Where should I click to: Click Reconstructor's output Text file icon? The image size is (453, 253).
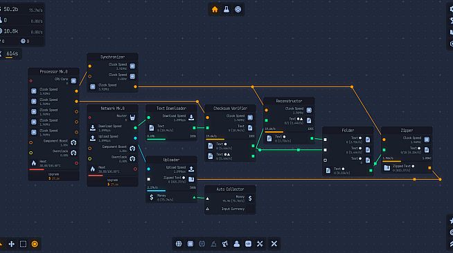coord(269,138)
